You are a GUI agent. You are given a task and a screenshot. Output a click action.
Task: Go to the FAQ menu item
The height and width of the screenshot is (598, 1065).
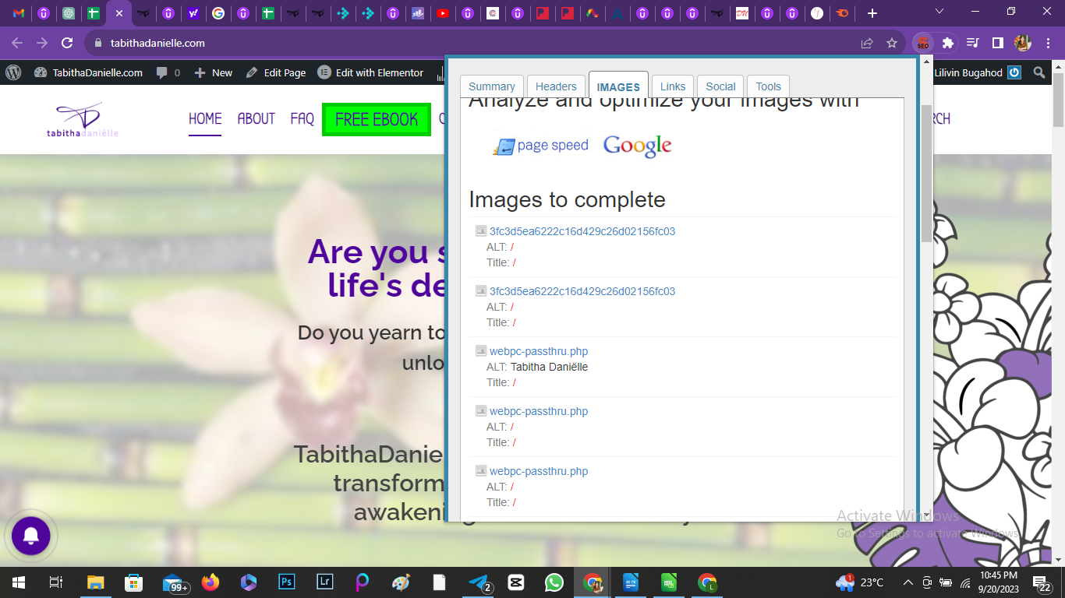[x=302, y=119]
